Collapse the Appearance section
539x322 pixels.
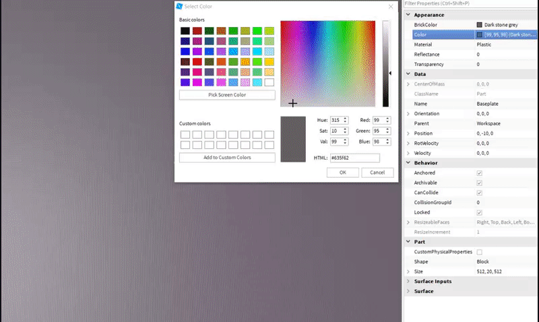click(x=408, y=15)
